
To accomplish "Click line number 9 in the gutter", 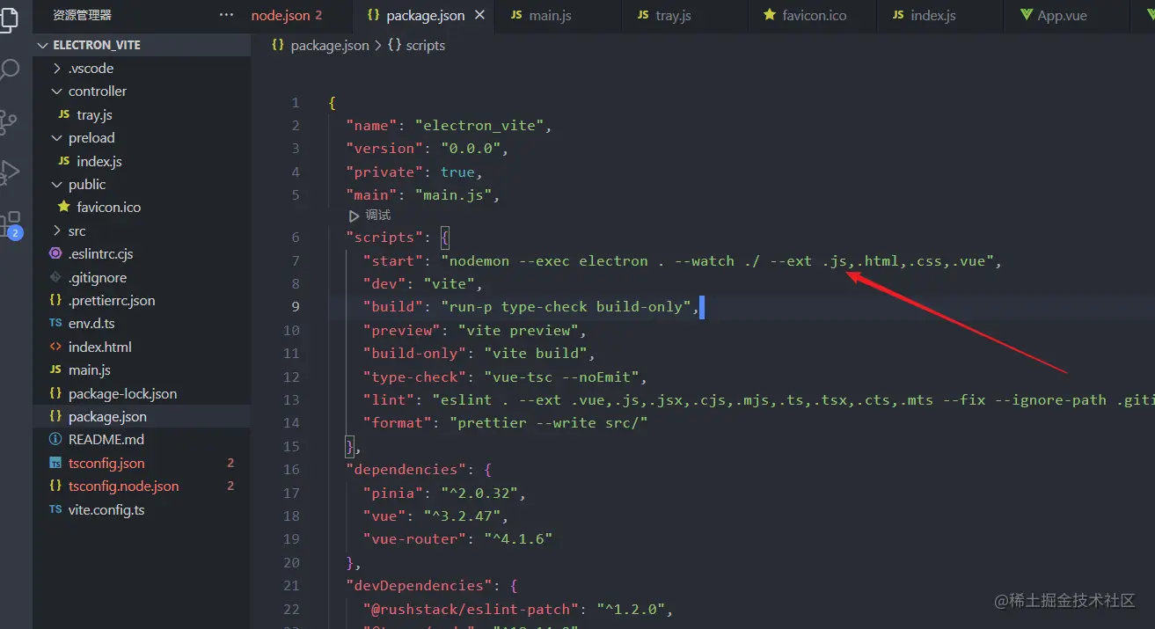I will coord(295,306).
